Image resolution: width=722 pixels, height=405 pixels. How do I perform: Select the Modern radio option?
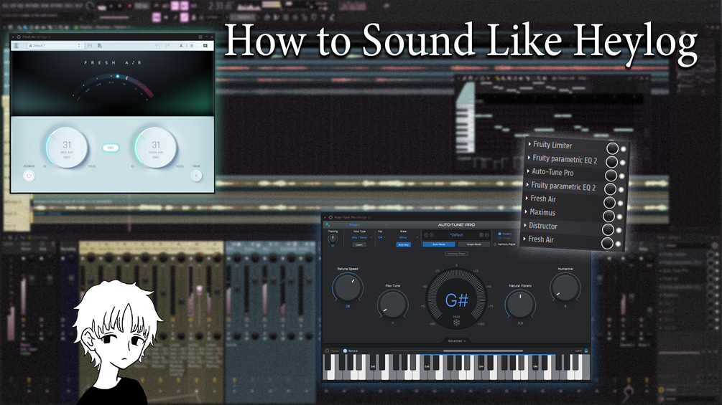499,234
